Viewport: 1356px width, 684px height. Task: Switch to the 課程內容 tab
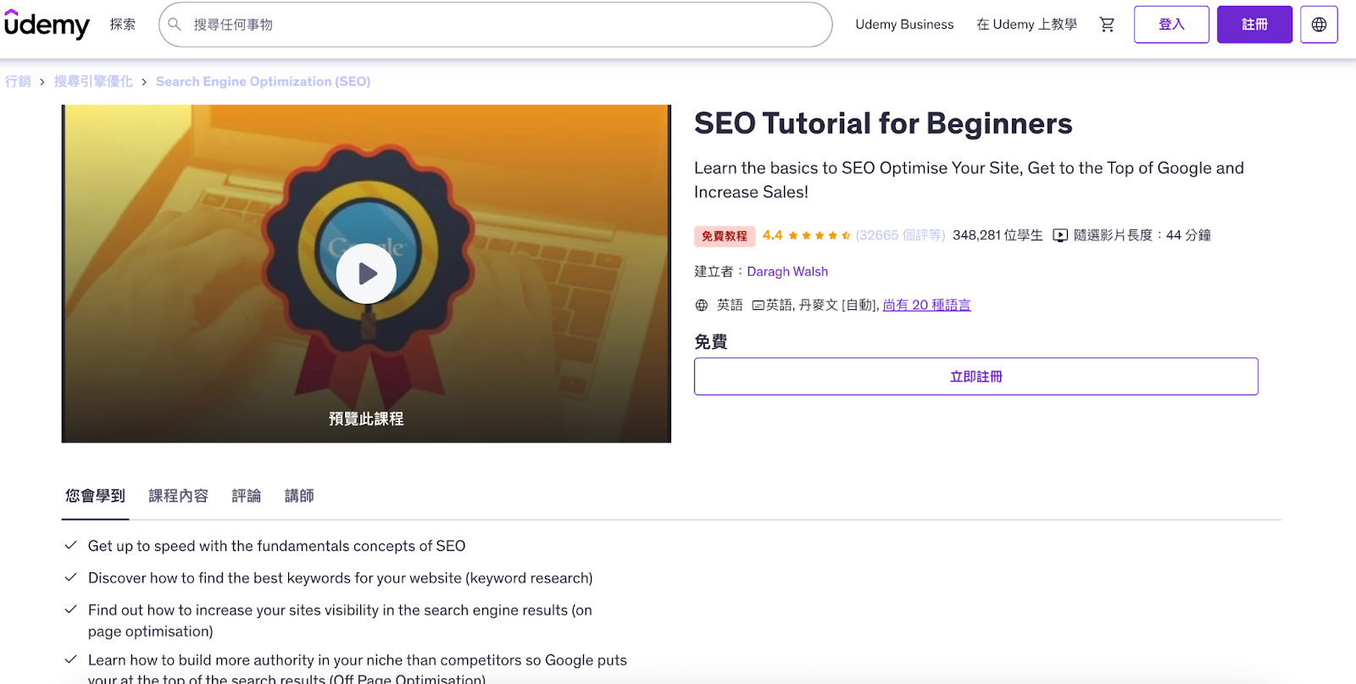point(178,496)
